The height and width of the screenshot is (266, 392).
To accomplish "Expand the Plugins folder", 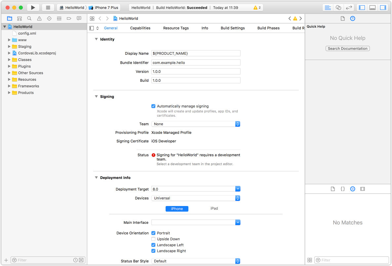I will click(9, 66).
